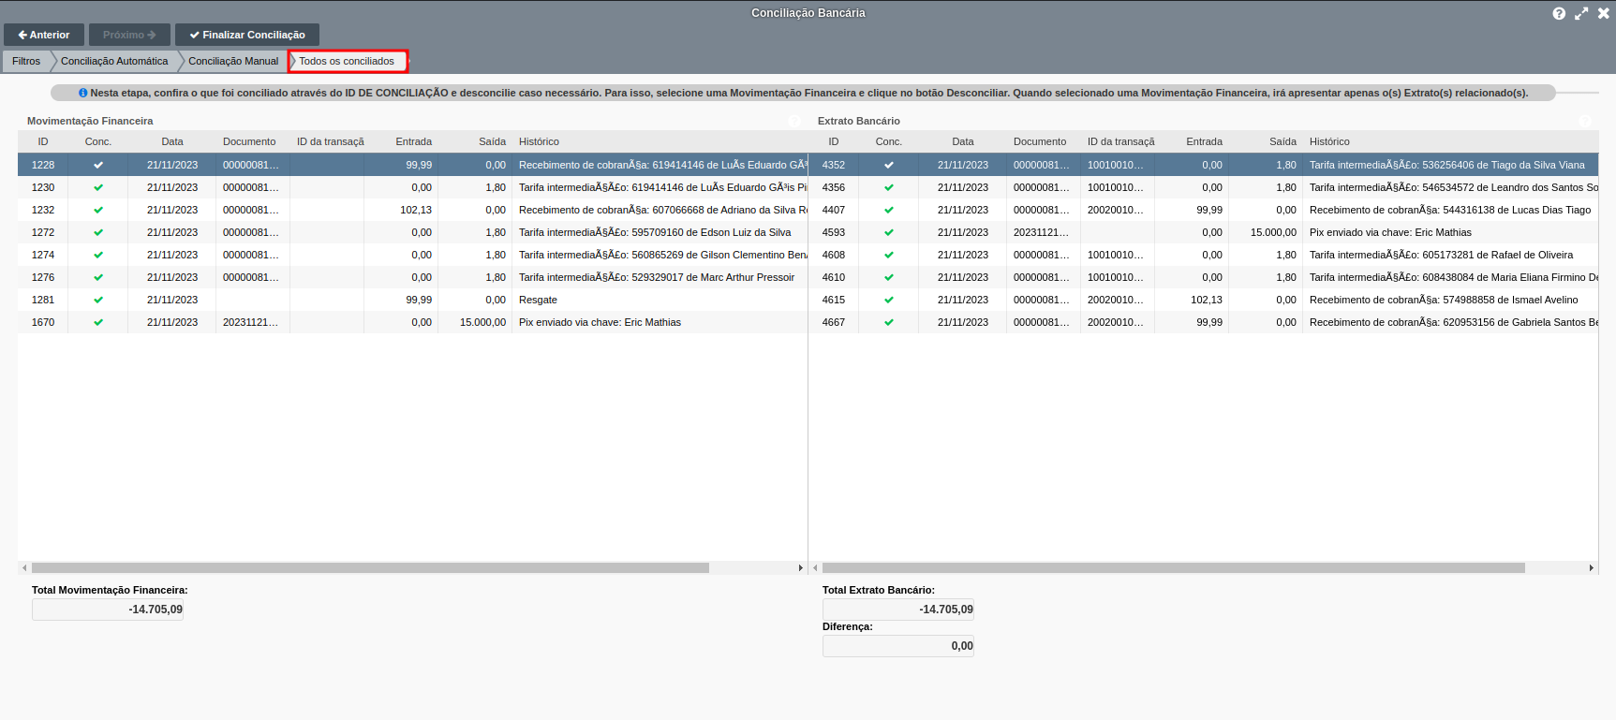This screenshot has height=720, width=1616.
Task: Select extrato row of Lucas Dias Tiago
Action: pos(1203,210)
